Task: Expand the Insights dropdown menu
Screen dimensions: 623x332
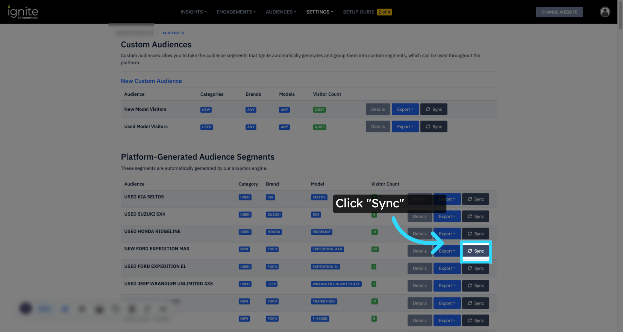Action: pyautogui.click(x=193, y=12)
